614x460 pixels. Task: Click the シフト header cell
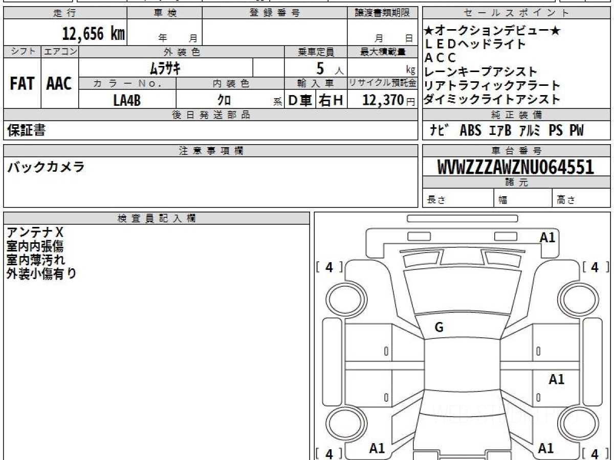pos(22,52)
